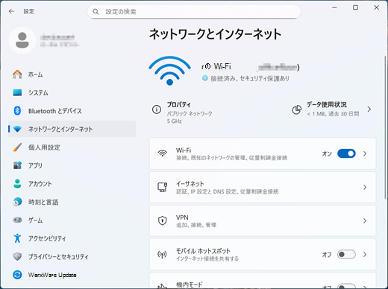Click the vertical scrollbar on the right
This screenshot has width=388, height=289.
(385, 127)
